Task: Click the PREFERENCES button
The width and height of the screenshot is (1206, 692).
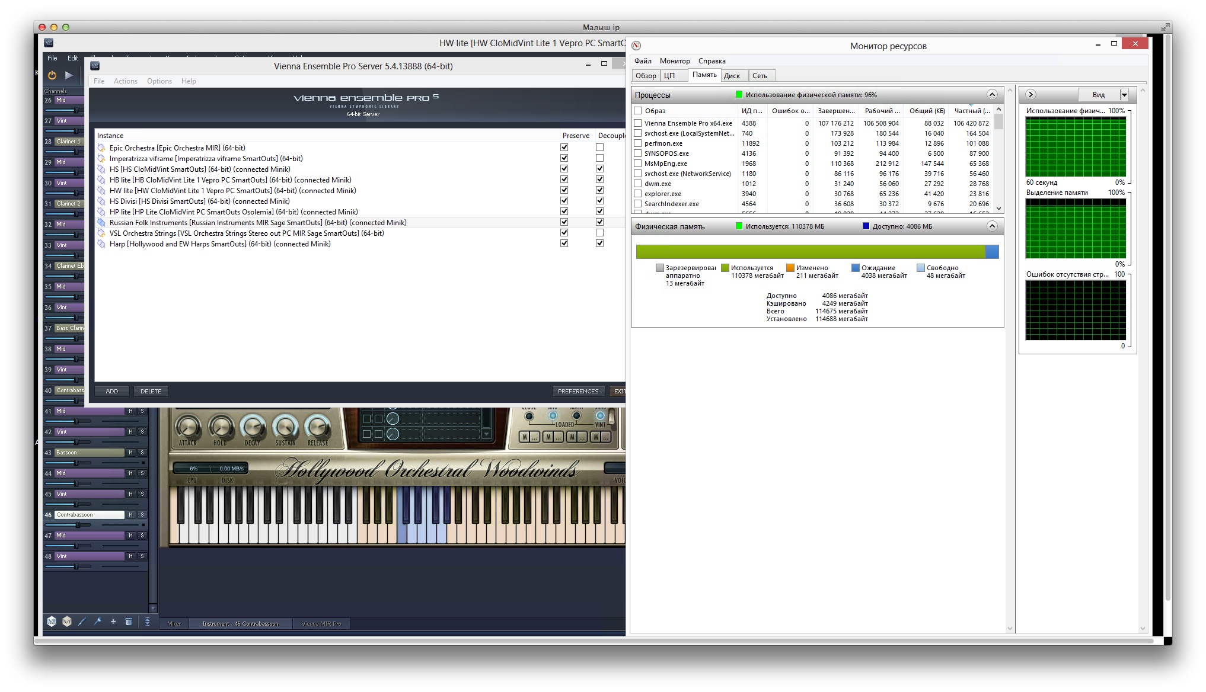Action: pyautogui.click(x=578, y=391)
